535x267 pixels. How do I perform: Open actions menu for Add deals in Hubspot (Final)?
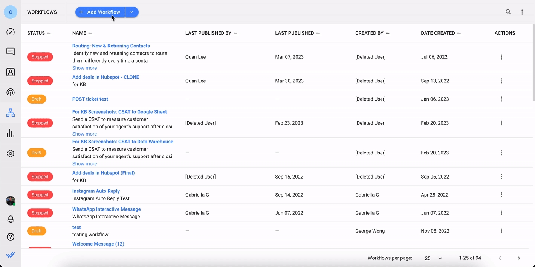[501, 177]
